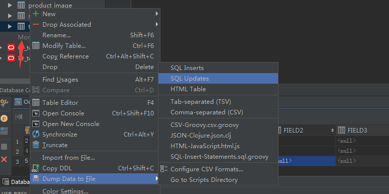This screenshot has width=389, height=194.
Task: Click the red X cancel icon in sidebar
Action: point(4,159)
